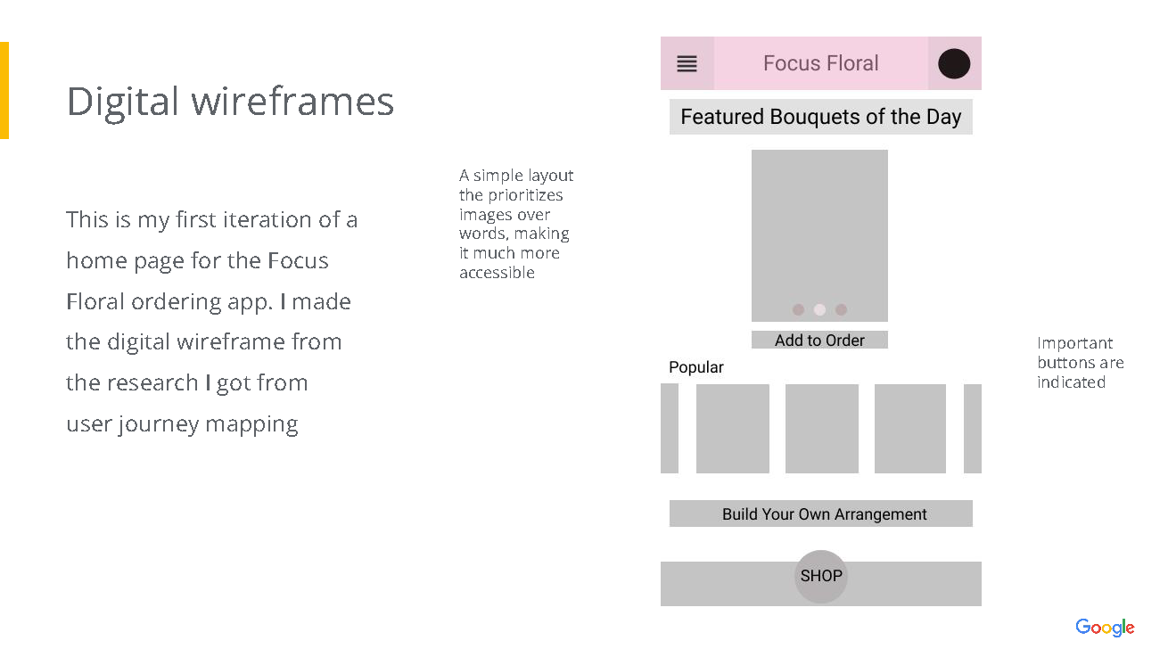Open the middle Popular thumbnail
1168x657 pixels.
tap(821, 429)
